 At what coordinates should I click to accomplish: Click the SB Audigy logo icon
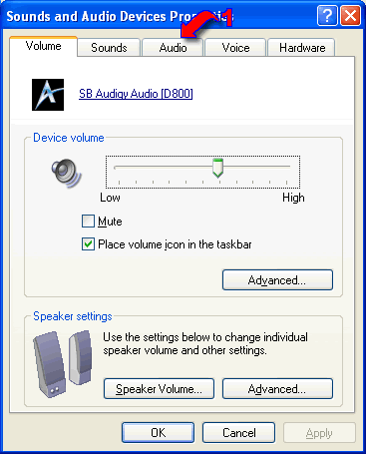coord(48,95)
